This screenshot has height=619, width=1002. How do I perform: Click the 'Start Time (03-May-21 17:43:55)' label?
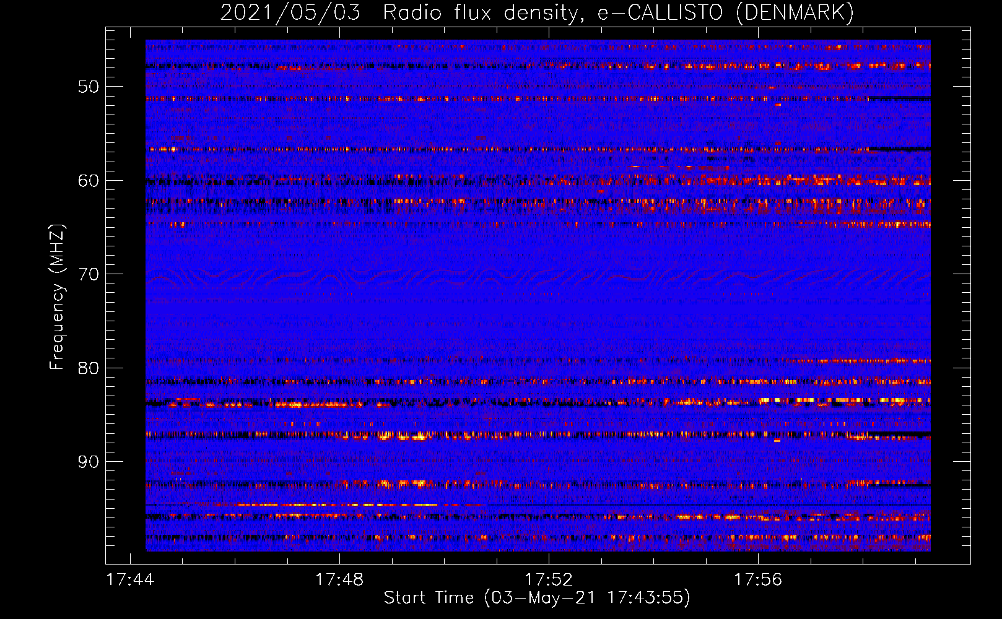[x=537, y=598]
